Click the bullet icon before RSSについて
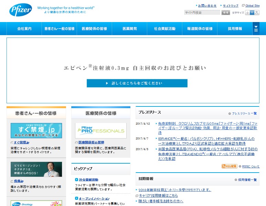 (240, 166)
